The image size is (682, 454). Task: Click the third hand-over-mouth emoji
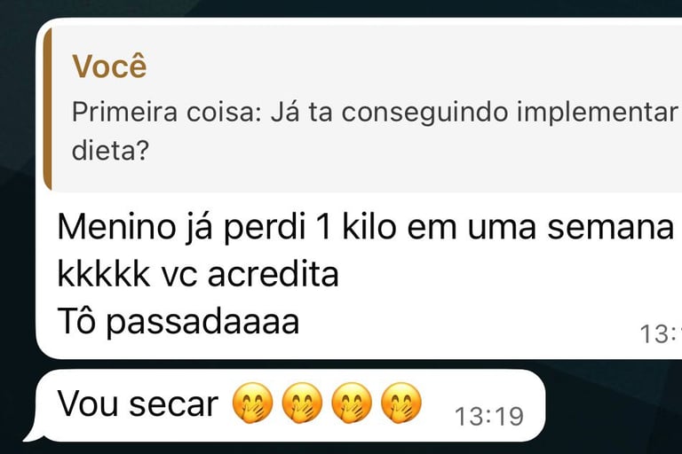pos(352,403)
